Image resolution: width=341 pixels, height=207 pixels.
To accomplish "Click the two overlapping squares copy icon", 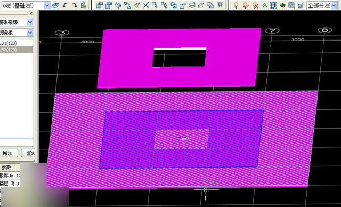I will tap(174, 5).
